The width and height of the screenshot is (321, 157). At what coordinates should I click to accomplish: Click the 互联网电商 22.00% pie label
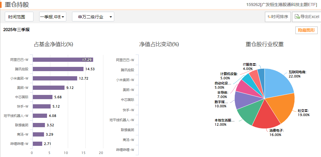click(x=297, y=74)
